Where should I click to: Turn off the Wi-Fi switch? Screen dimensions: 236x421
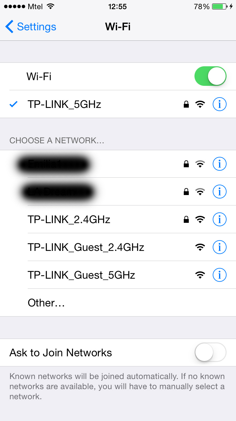coord(211,76)
